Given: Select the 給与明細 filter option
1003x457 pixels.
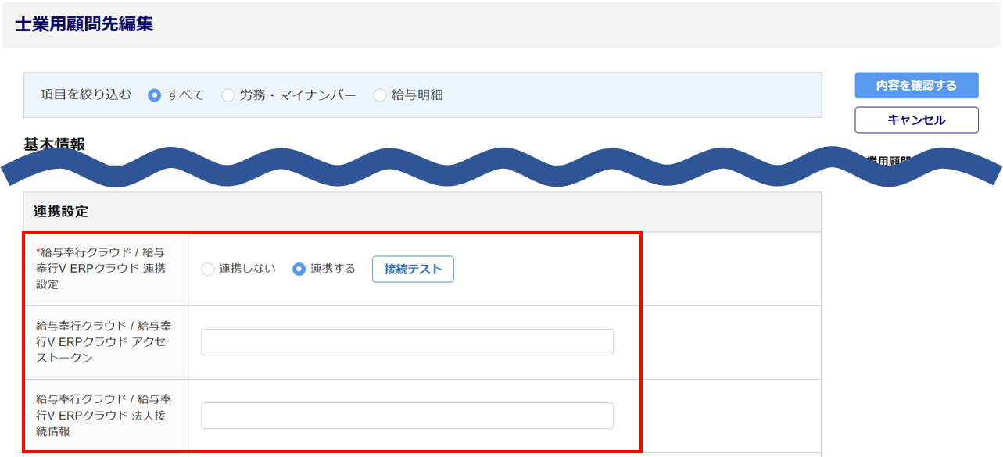Looking at the screenshot, I should click(380, 95).
